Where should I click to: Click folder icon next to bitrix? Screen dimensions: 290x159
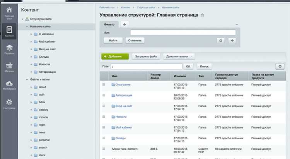click(36, 102)
